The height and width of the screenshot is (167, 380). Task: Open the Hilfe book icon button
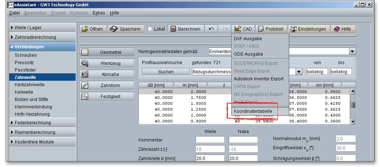click(x=343, y=29)
